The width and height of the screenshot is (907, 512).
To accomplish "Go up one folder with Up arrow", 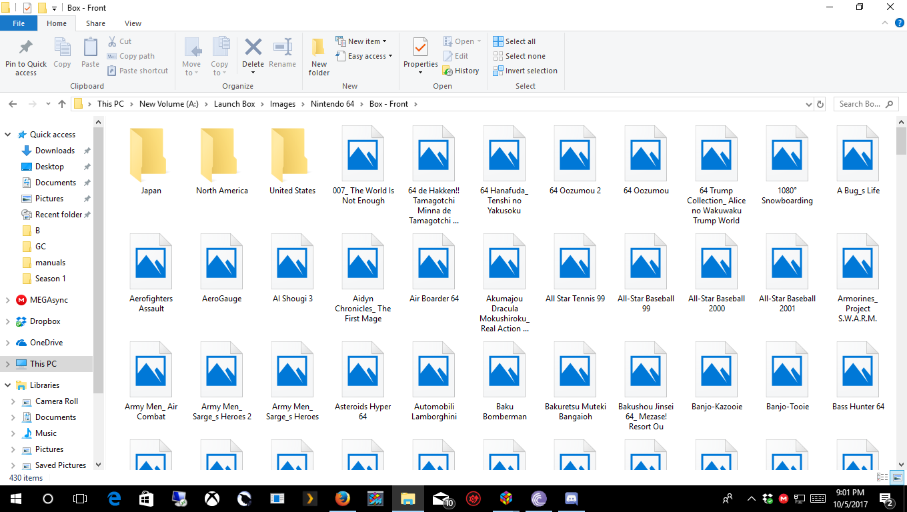I will click(62, 104).
